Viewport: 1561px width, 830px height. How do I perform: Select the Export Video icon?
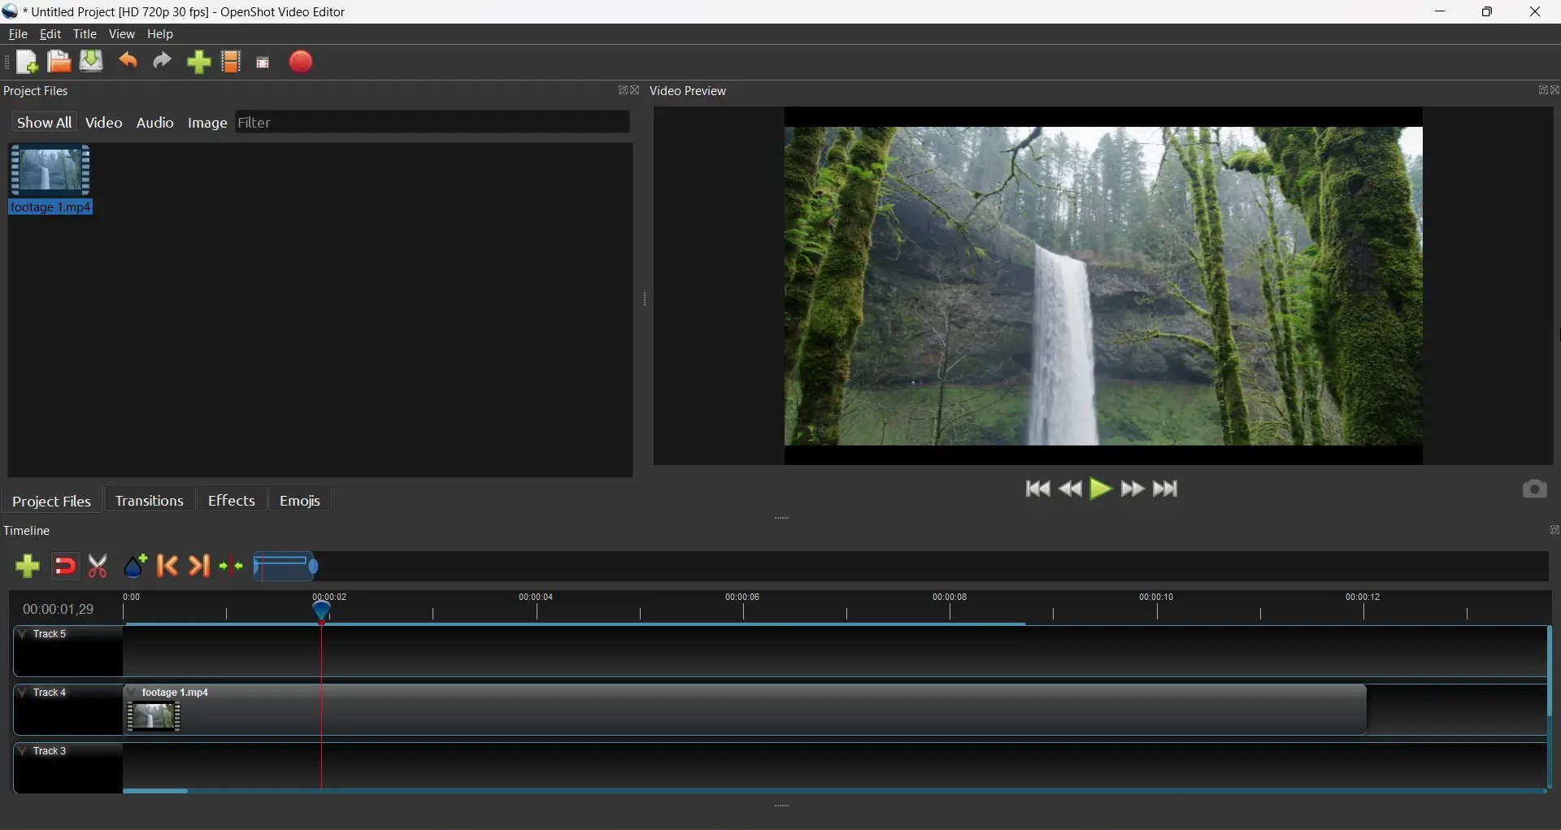point(300,62)
